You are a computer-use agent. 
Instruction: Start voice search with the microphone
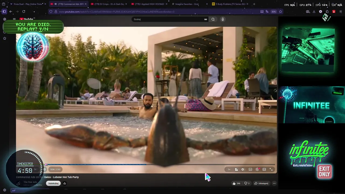click(x=223, y=19)
